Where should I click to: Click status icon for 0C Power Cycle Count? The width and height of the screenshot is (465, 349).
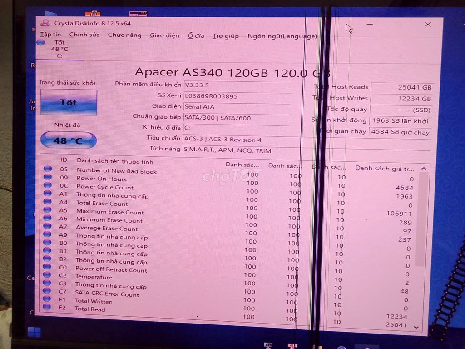coord(47,185)
